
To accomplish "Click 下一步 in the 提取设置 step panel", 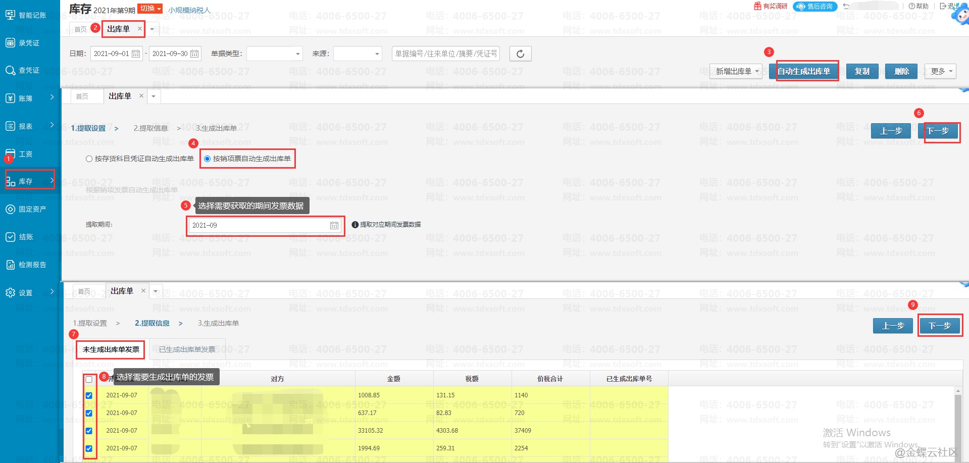I will tap(938, 131).
